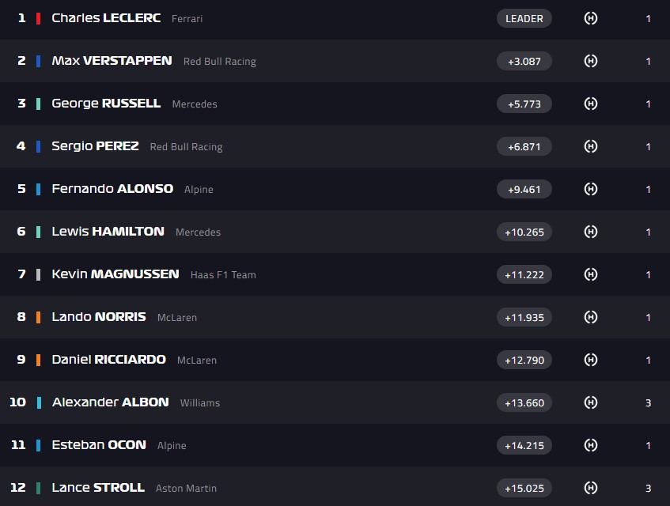Click the +13.660 interval badge
The height and width of the screenshot is (506, 670).
coord(524,402)
